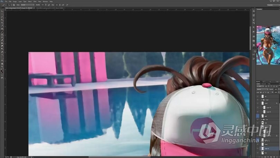The width and height of the screenshot is (280, 158).
Task: Open the painting Mode dropdown in options bar
Action: 28,5
